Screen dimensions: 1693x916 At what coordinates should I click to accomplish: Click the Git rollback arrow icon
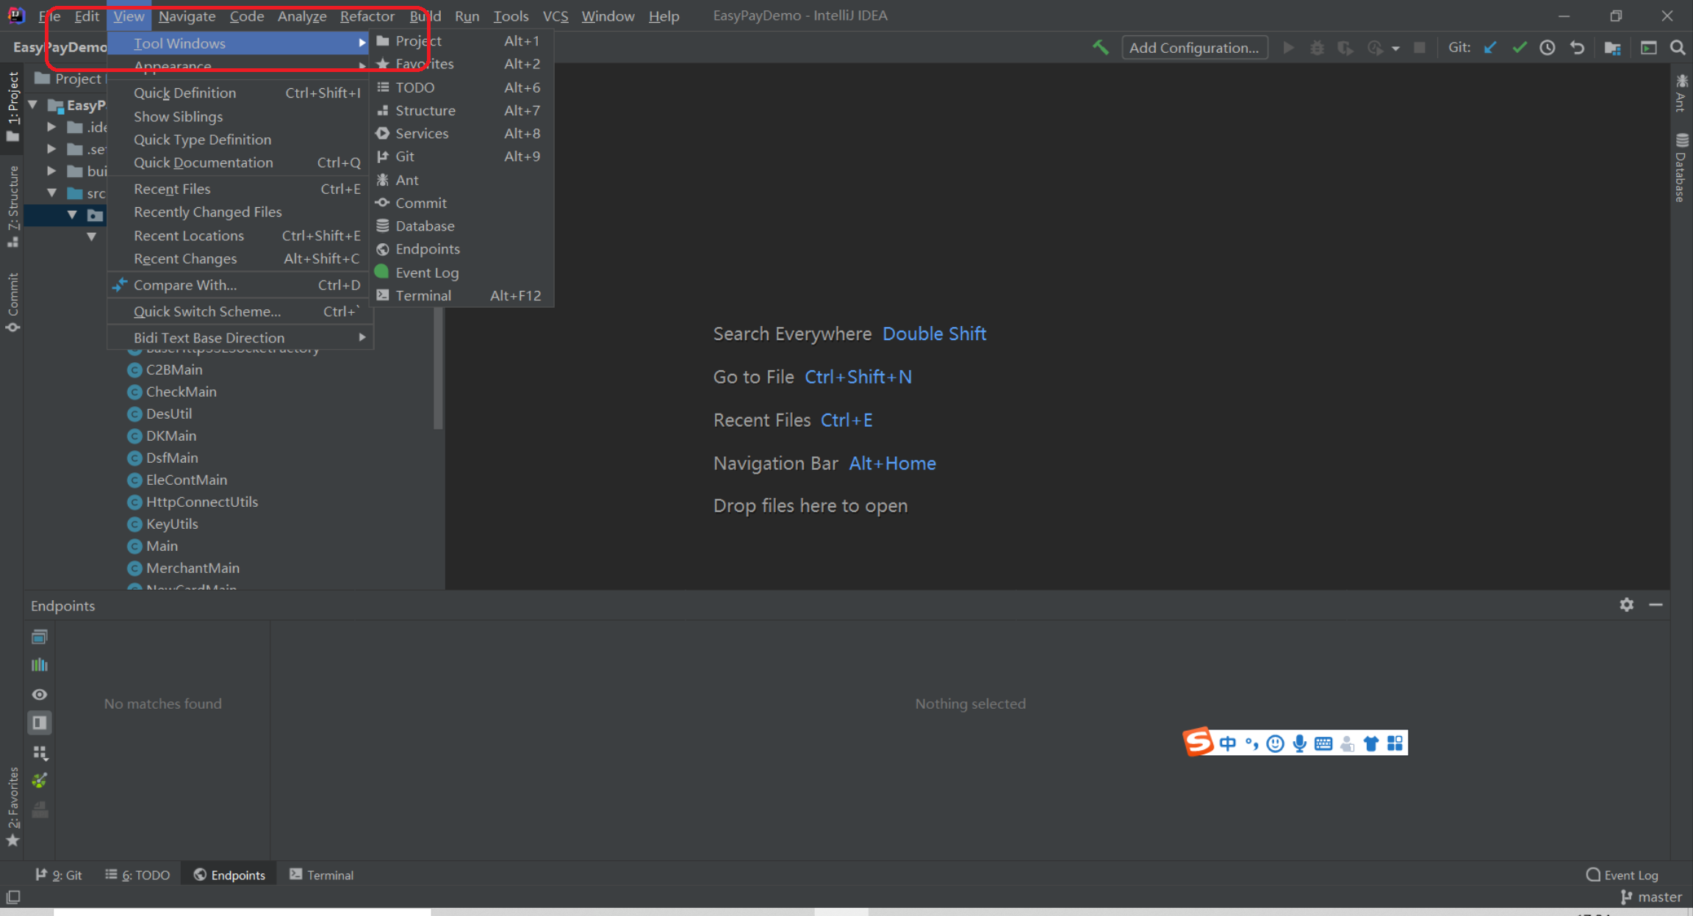(1577, 48)
